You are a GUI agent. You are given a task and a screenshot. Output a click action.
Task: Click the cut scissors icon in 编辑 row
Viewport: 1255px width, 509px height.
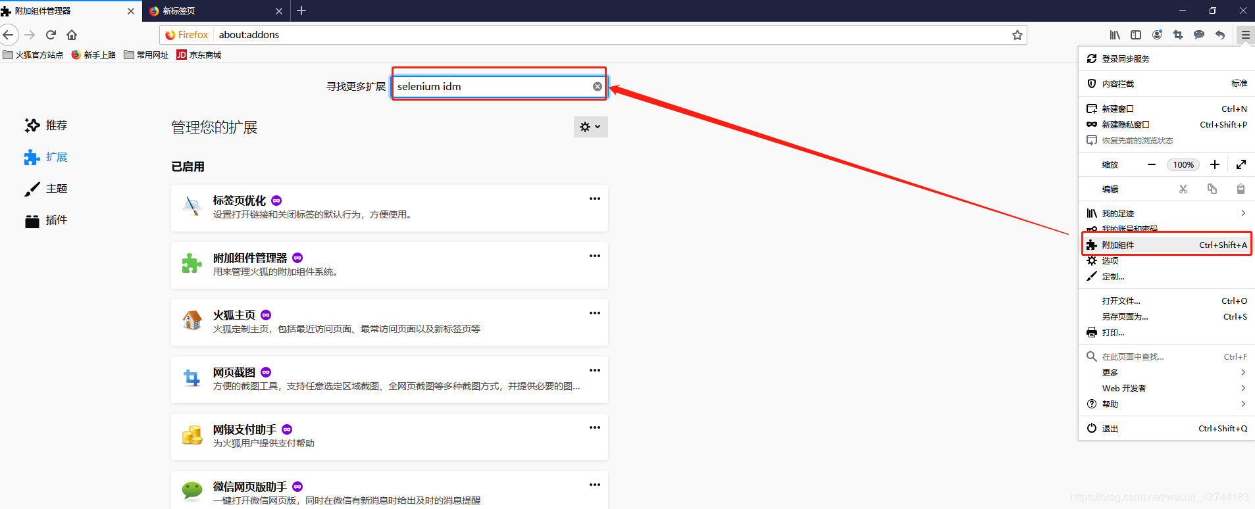coord(1183,189)
